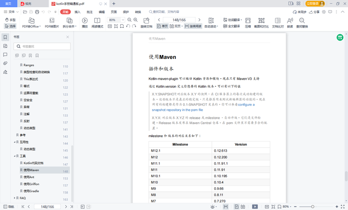Enter 阅读模式 reading mode
The width and height of the screenshot is (348, 210).
(97, 23)
